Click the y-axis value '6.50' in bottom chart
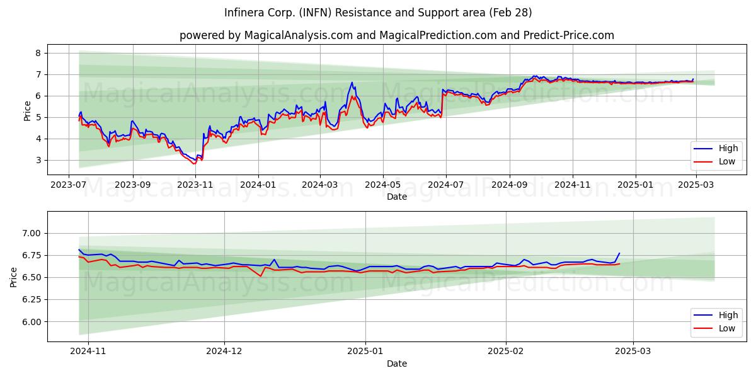This screenshot has width=756, height=378. tap(31, 277)
